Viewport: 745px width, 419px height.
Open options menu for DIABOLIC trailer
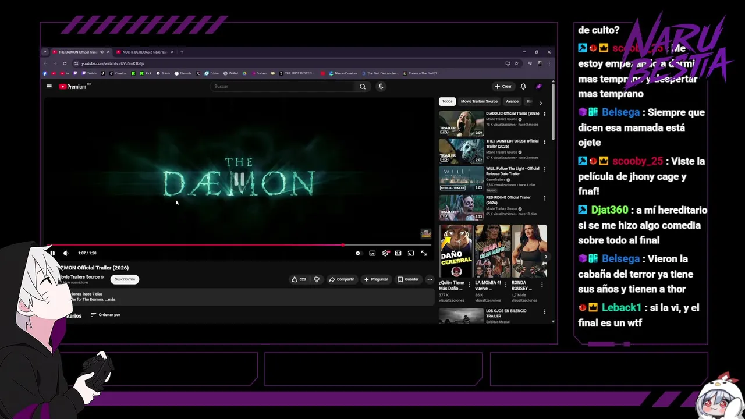tap(545, 113)
